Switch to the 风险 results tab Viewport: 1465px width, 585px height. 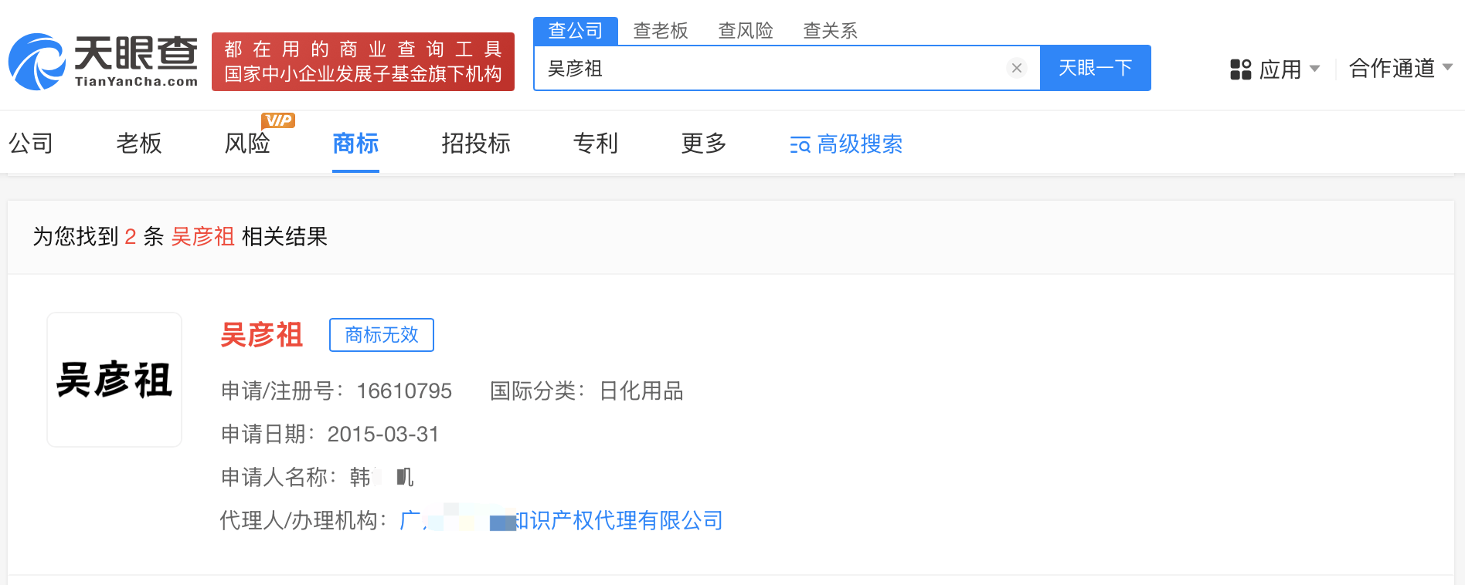[x=247, y=144]
